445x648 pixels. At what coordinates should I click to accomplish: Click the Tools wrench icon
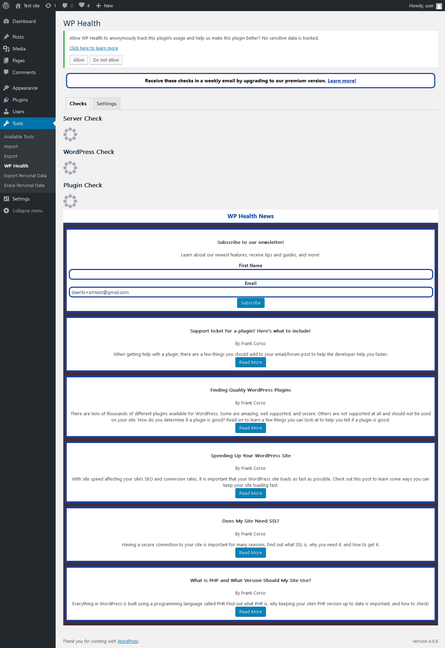coord(6,123)
